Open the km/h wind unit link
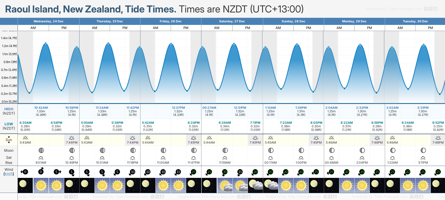The height and width of the screenshot is (200, 445). tap(9, 174)
